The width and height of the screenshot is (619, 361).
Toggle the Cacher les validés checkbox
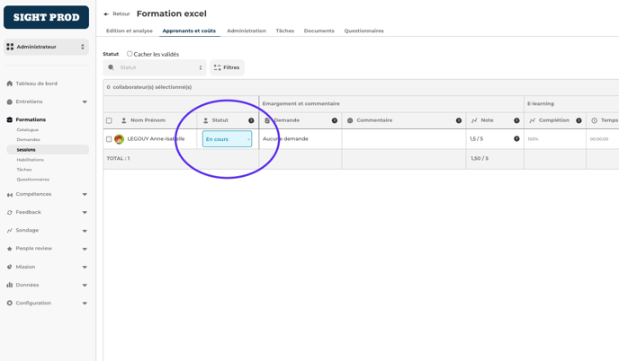point(130,54)
